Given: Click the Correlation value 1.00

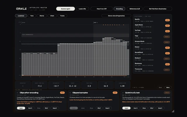Looking at the screenshot, I should [x=122, y=86].
